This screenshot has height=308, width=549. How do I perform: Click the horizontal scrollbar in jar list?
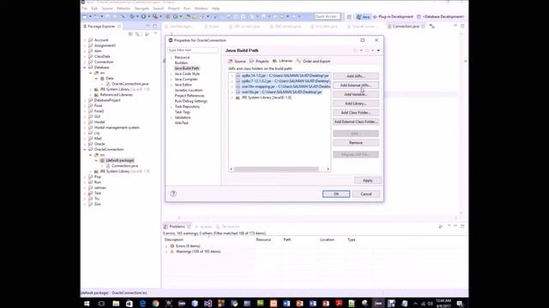click(276, 169)
